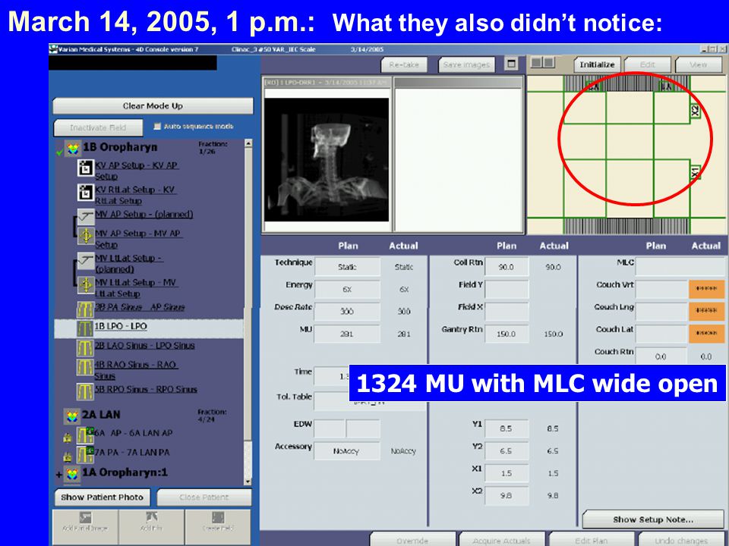729x546 pixels.
Task: Click the MV AP Setup portal imaging icon
Action: pyautogui.click(x=86, y=236)
